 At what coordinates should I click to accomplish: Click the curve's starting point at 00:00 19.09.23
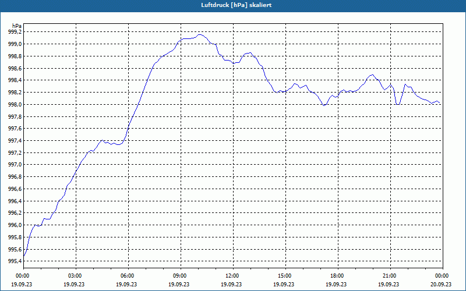pos(24,255)
